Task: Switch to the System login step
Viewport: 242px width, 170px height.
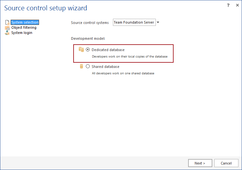Action: [22, 33]
